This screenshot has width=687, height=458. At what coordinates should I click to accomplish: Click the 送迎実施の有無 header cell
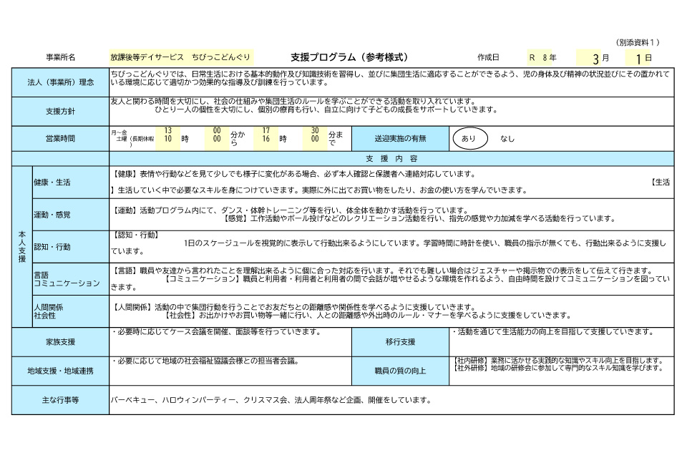click(401, 139)
